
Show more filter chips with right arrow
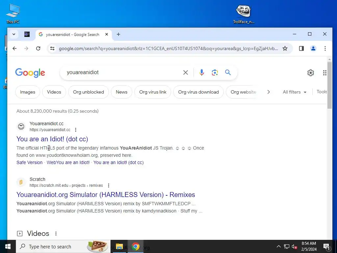tap(269, 92)
